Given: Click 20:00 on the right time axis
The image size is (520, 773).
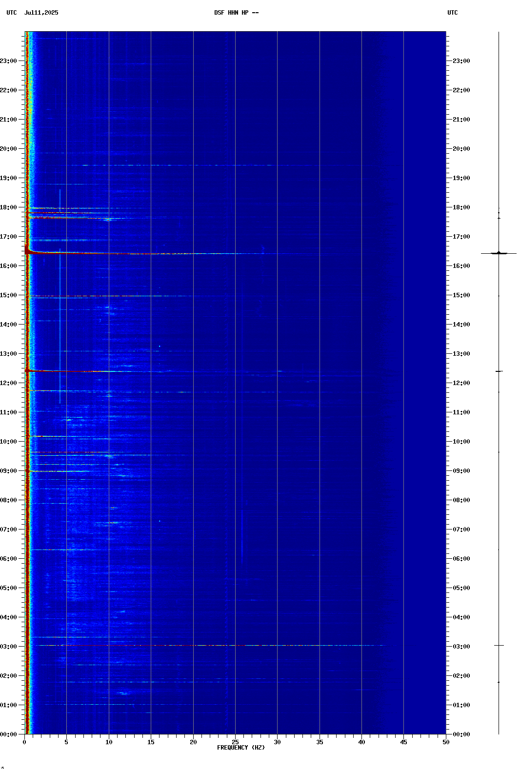Looking at the screenshot, I should click(461, 149).
